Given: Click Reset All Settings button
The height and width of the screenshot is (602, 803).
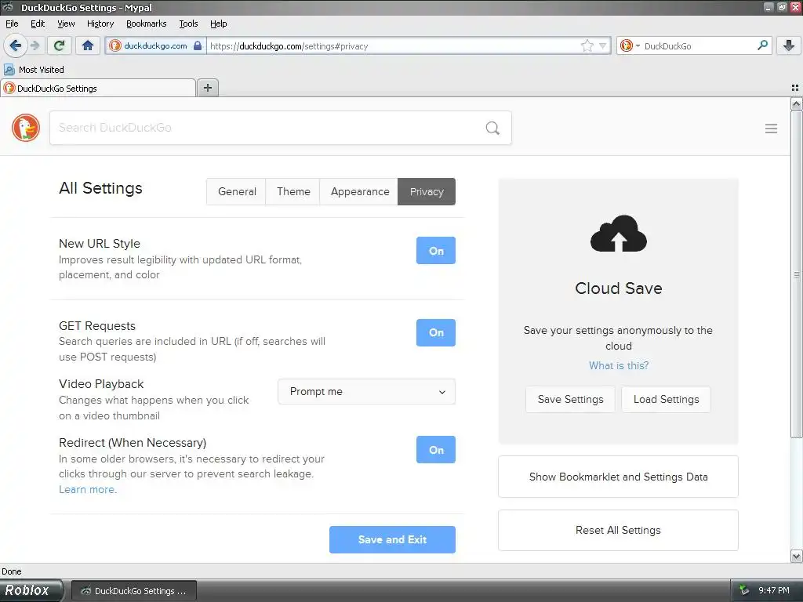Looking at the screenshot, I should click(618, 531).
